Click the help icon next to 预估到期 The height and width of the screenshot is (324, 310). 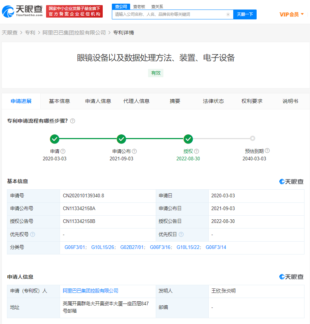pos(267,151)
